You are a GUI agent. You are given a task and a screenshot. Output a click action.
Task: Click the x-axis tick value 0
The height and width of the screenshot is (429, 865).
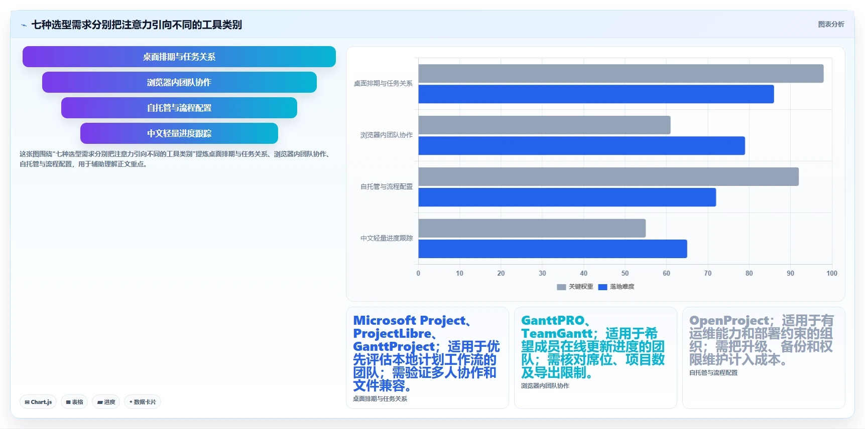coord(418,273)
